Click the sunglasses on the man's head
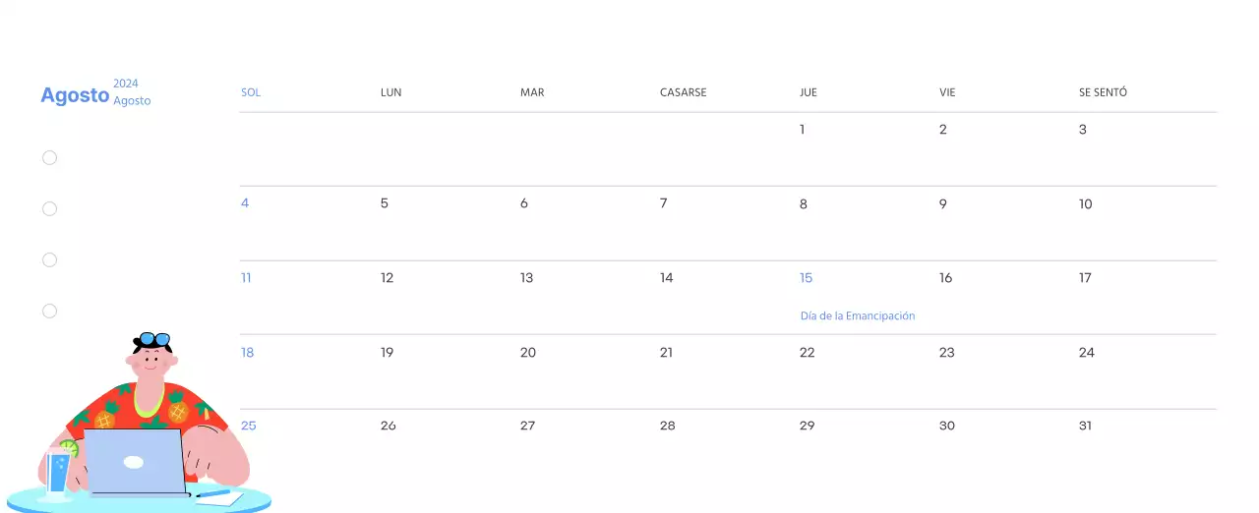This screenshot has width=1259, height=513. coord(154,339)
